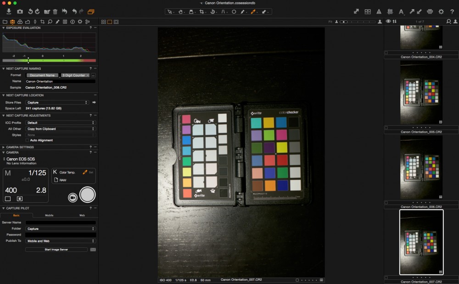Screen dimensions: 459x284
Task: Switch viewer to single image view
Action: click(110, 22)
